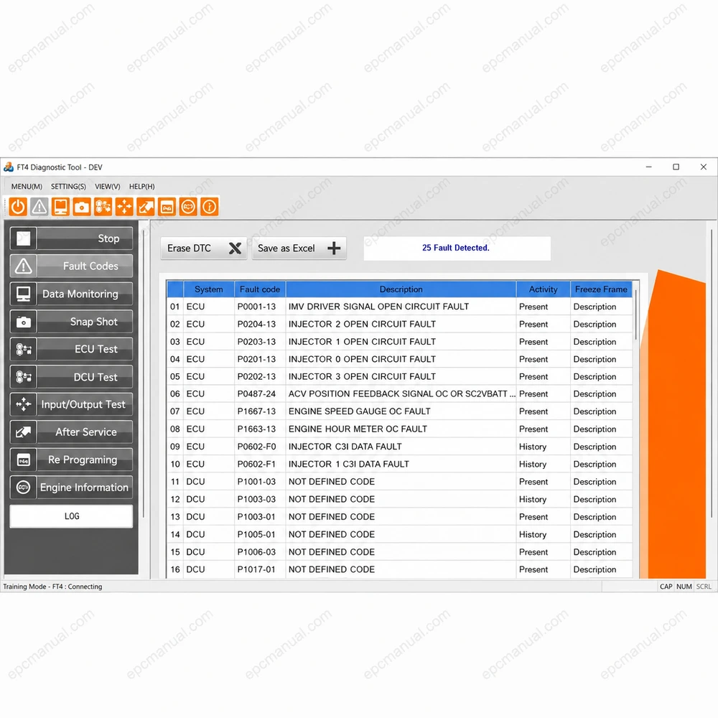Open the MENU(M) menu
718x718 pixels.
coord(27,187)
